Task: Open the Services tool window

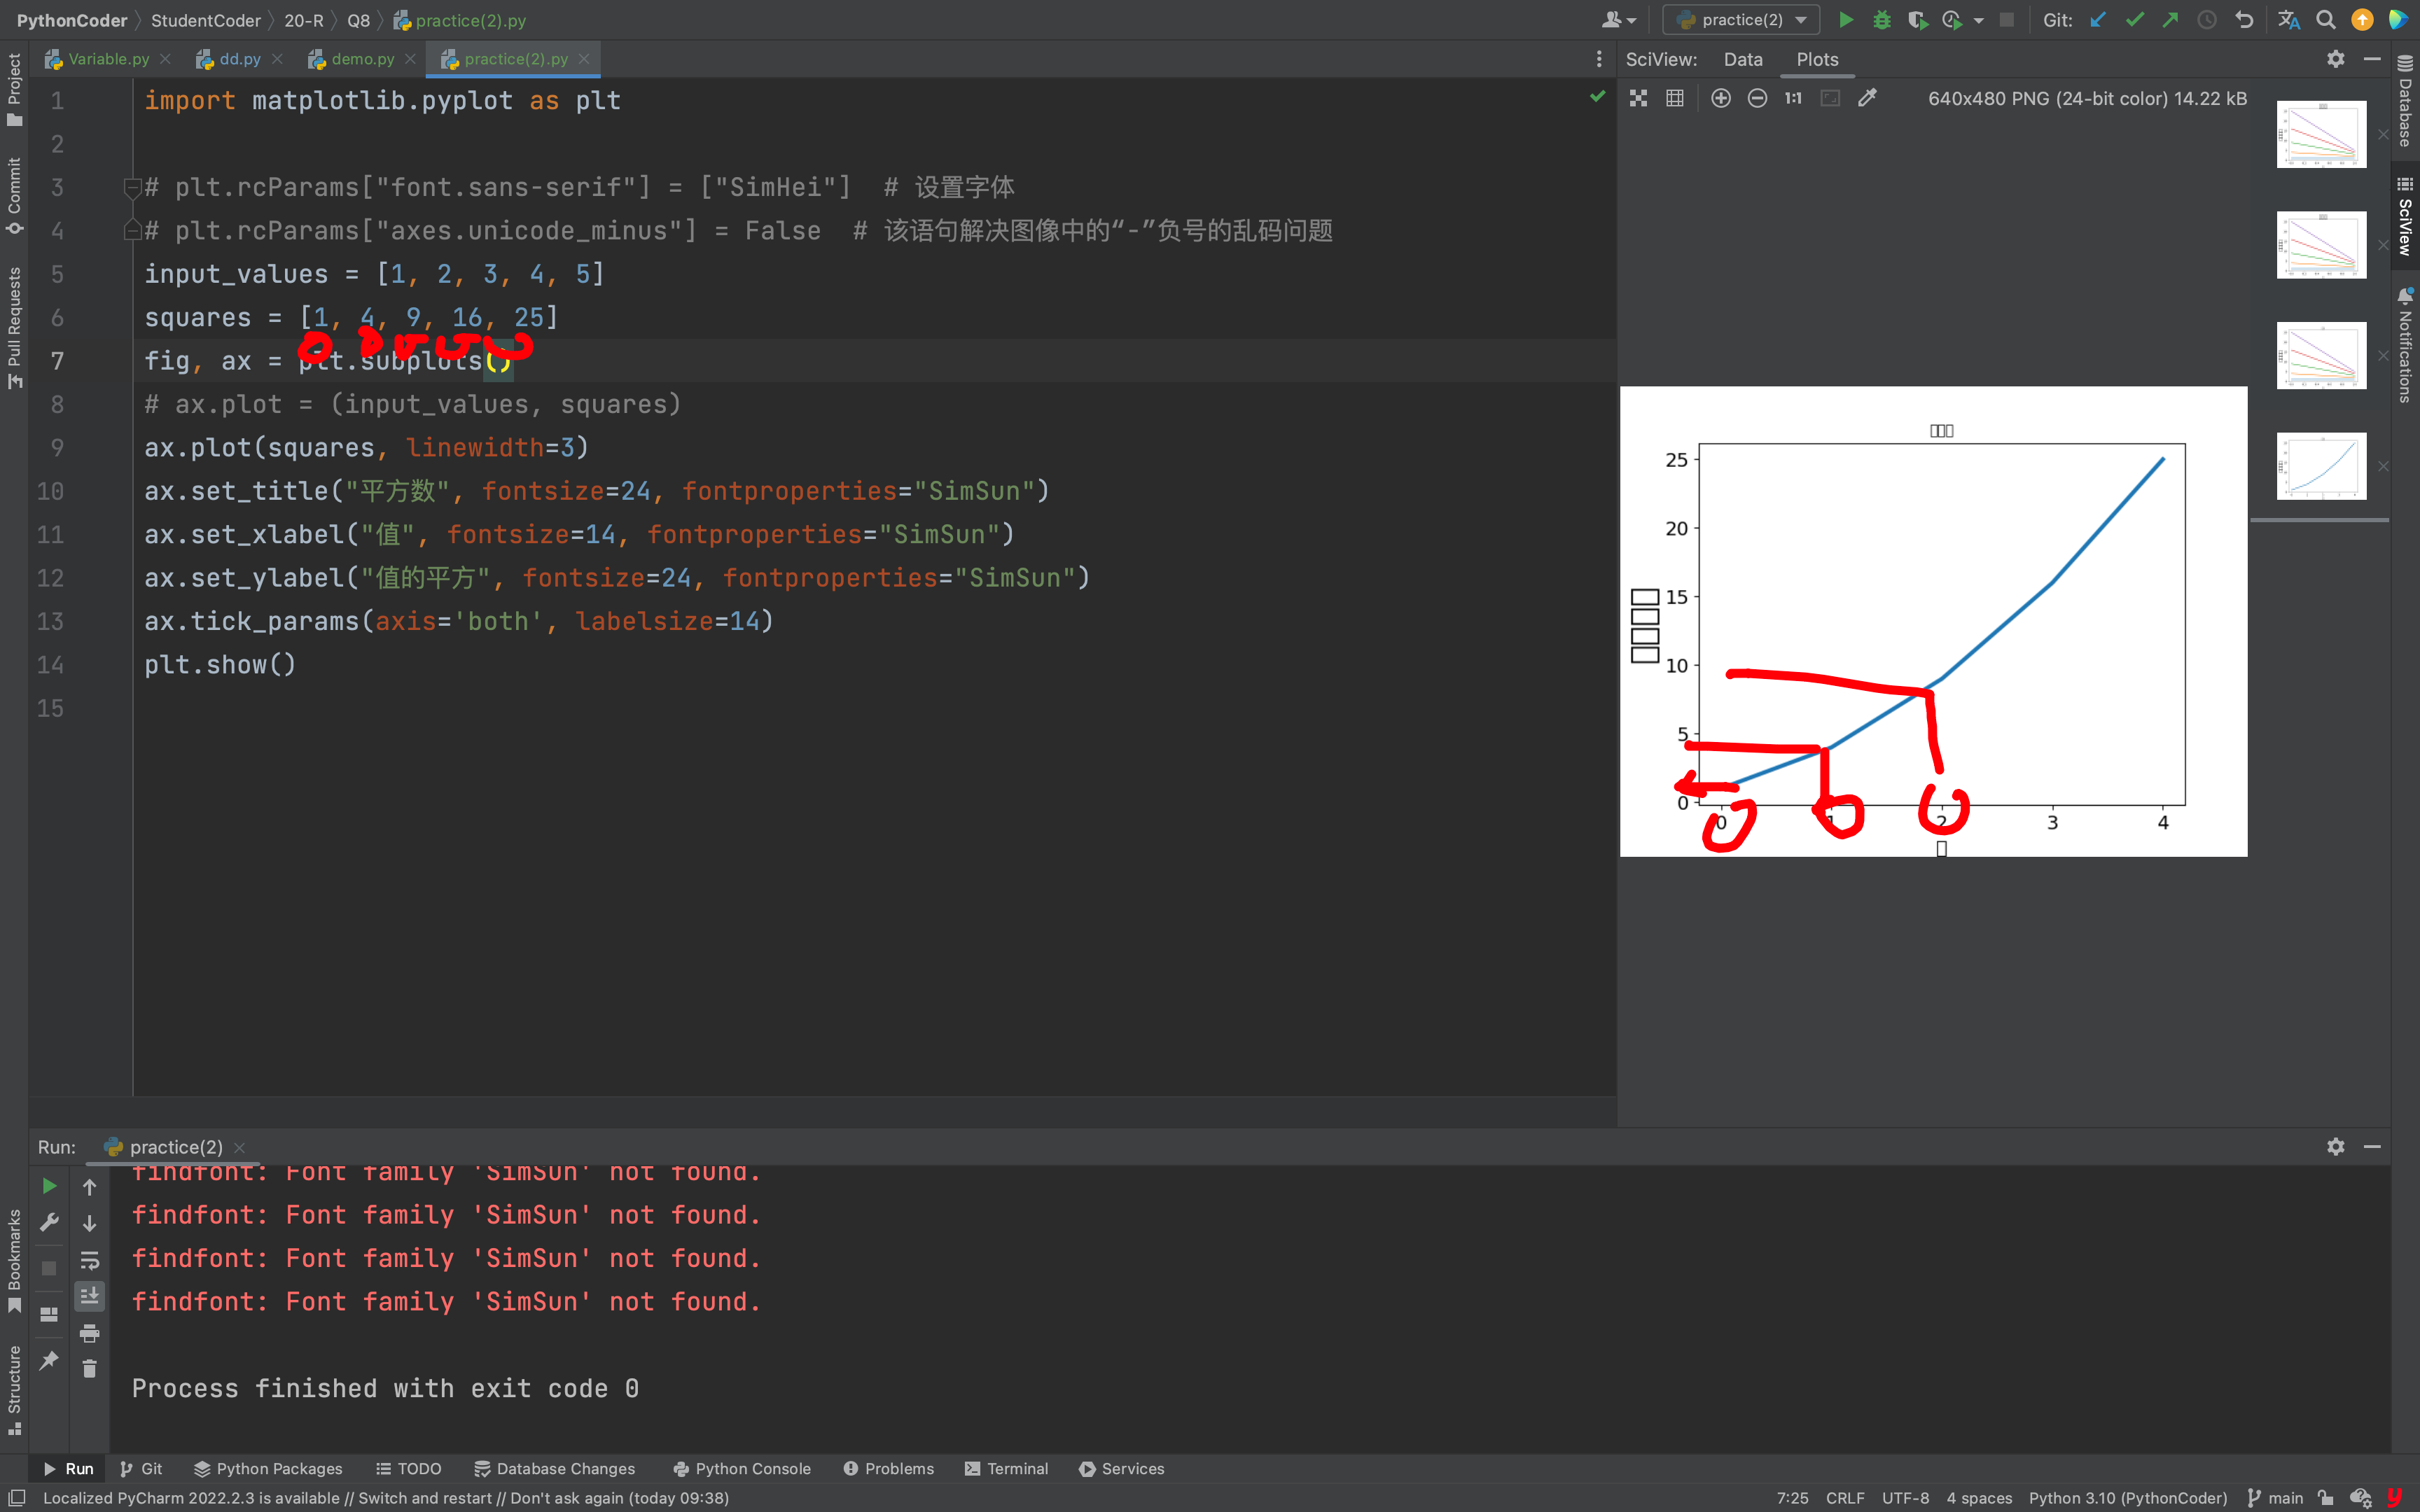Action: 1121,1468
